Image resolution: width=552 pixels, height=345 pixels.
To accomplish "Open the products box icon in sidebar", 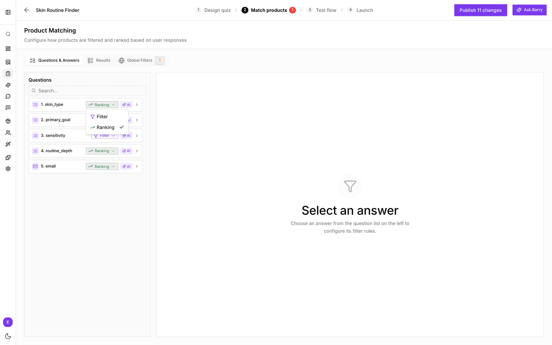I will (x=8, y=121).
